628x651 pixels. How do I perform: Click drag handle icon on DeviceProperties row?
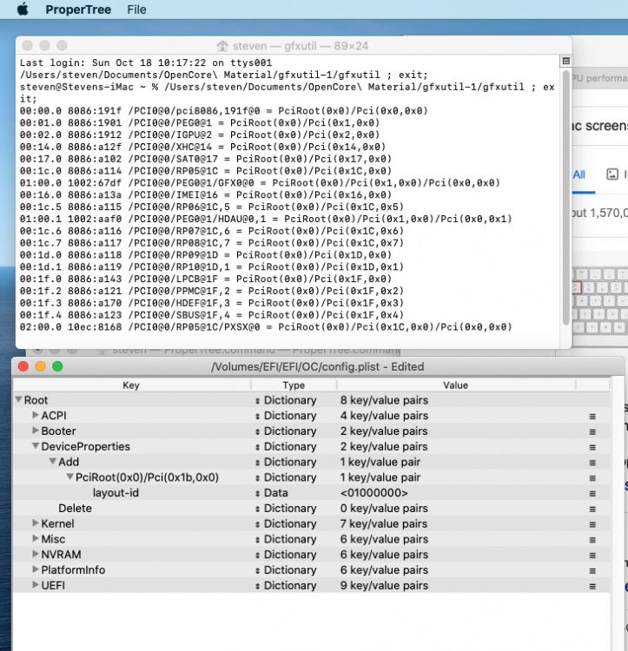point(592,447)
